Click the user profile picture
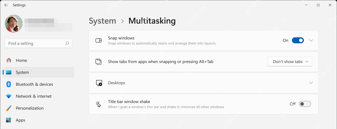337x129 pixels. pyautogui.click(x=14, y=24)
